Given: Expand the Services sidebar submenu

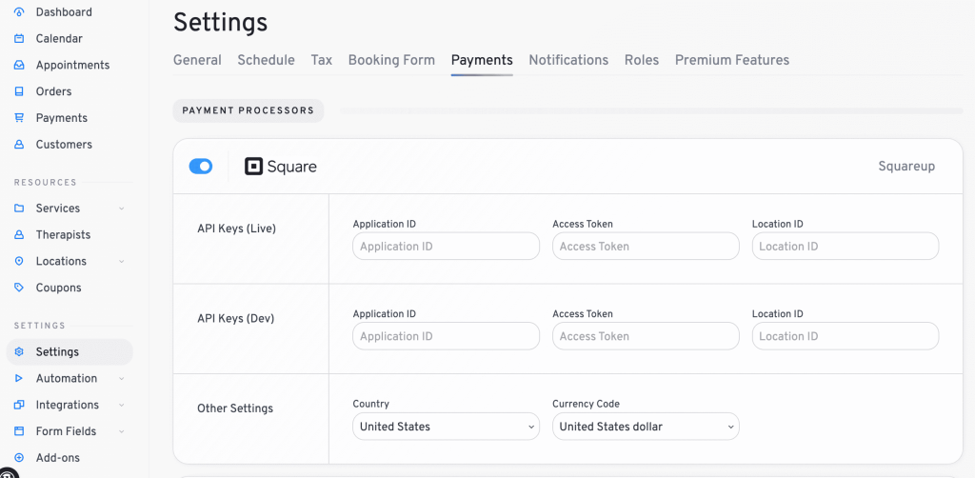Looking at the screenshot, I should pos(121,209).
